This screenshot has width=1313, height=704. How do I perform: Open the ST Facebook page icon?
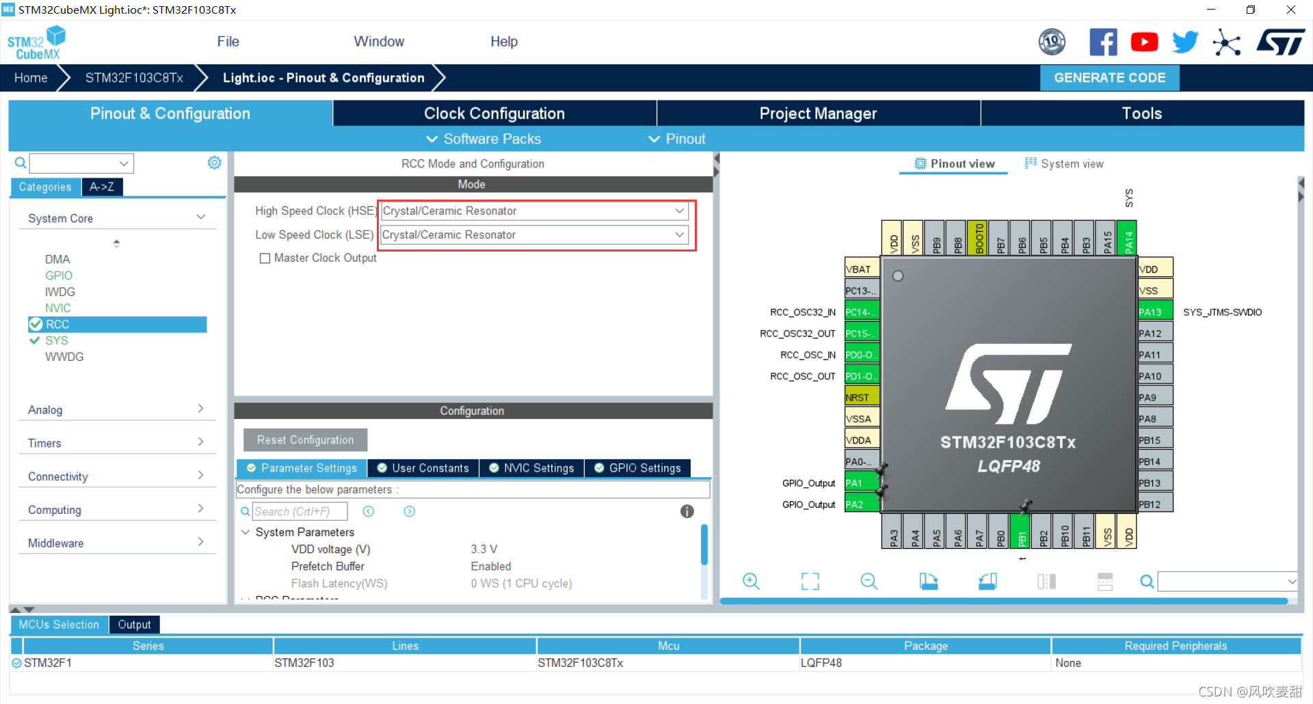pyautogui.click(x=1103, y=42)
